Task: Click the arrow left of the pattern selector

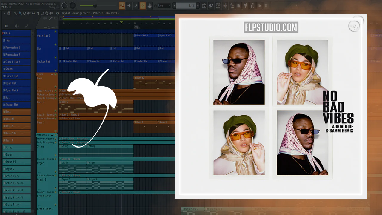Action: (x=174, y=5)
